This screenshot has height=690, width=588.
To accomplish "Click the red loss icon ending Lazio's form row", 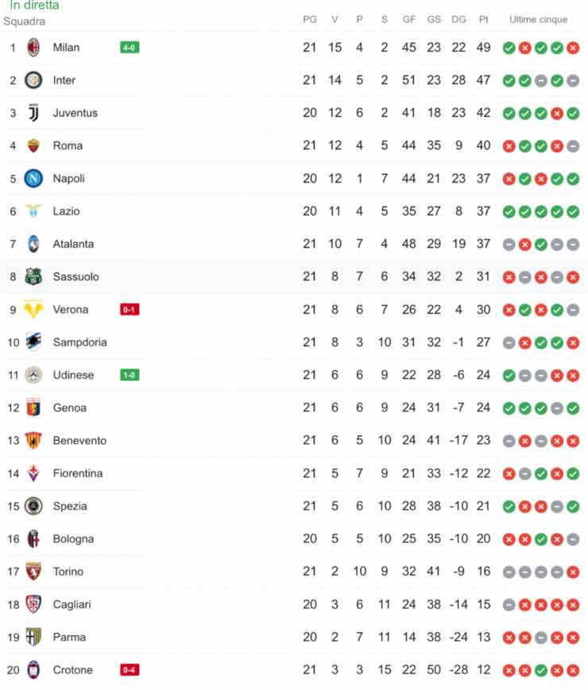I will coord(574,211).
